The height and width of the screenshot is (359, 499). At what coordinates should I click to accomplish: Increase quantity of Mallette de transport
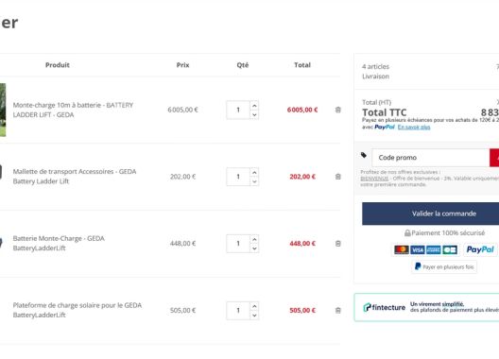click(x=254, y=173)
